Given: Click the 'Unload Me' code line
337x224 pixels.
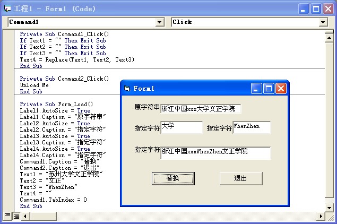Looking at the screenshot, I should click(34, 85).
